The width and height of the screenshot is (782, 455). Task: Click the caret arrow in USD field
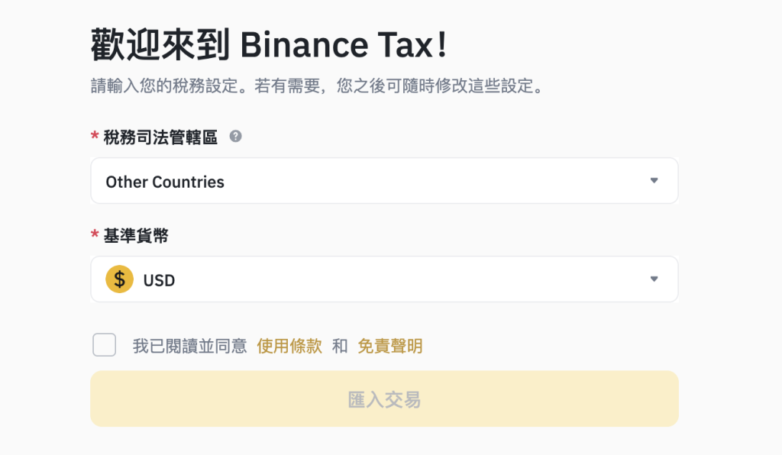[654, 279]
